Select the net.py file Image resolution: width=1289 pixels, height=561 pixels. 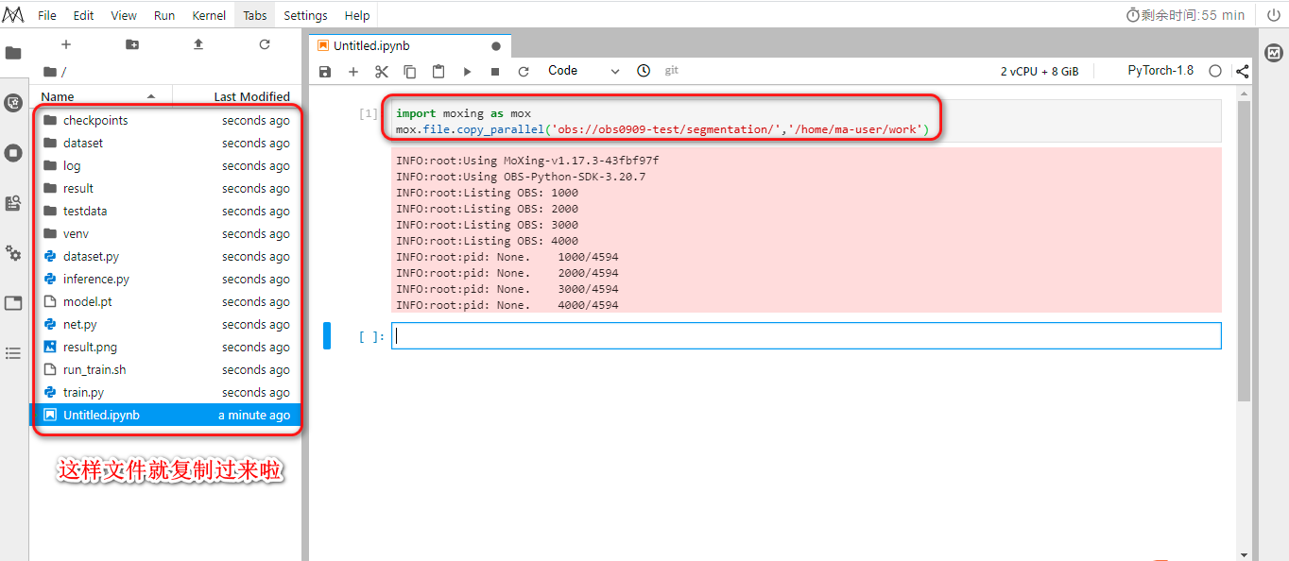[x=165, y=324]
